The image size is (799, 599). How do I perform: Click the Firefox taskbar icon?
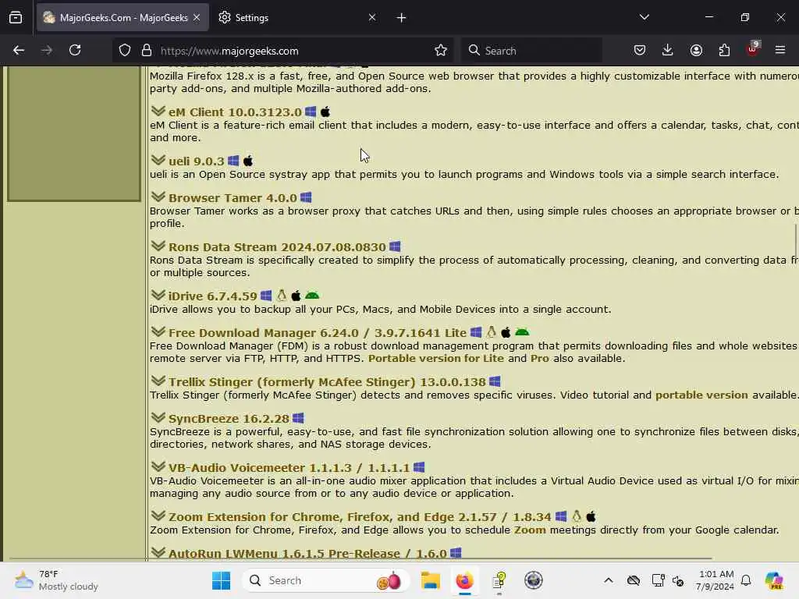pyautogui.click(x=464, y=580)
